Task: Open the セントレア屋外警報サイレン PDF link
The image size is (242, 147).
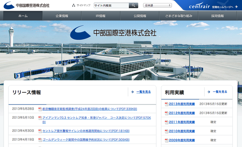Action: [86, 131]
